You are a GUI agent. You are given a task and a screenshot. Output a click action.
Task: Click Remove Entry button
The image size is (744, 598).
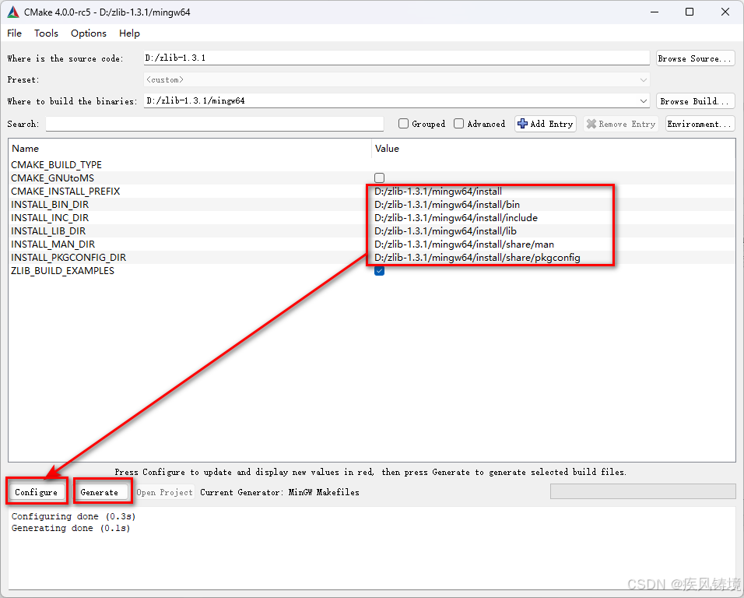pos(620,124)
